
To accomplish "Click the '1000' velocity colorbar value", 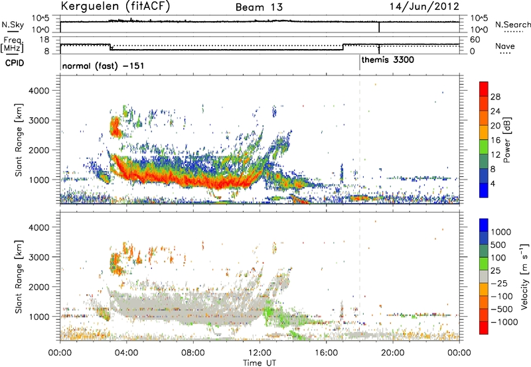I will [501, 232].
